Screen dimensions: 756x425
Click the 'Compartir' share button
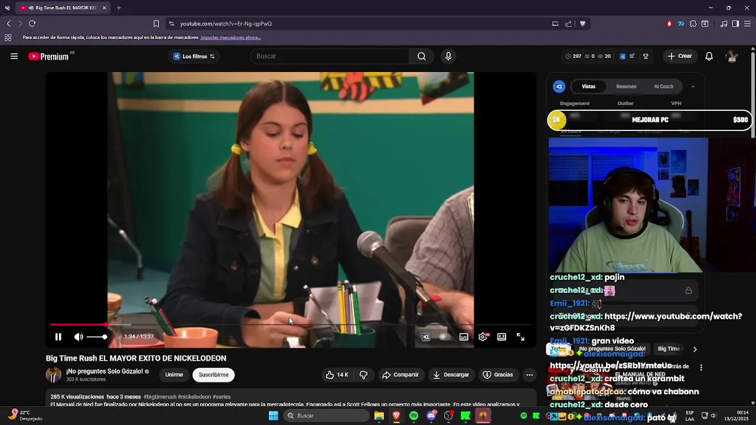click(400, 375)
